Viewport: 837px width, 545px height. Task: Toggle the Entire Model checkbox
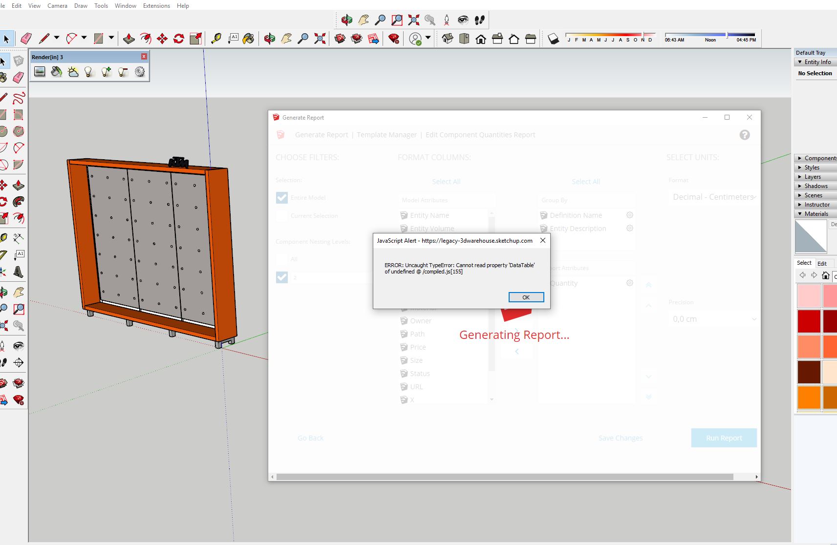pyautogui.click(x=282, y=197)
